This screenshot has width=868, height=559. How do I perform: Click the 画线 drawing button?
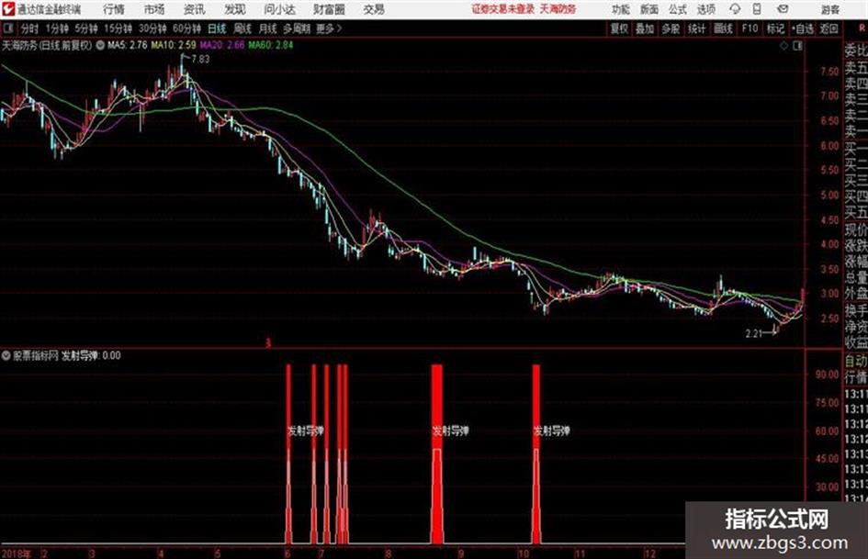[723, 28]
